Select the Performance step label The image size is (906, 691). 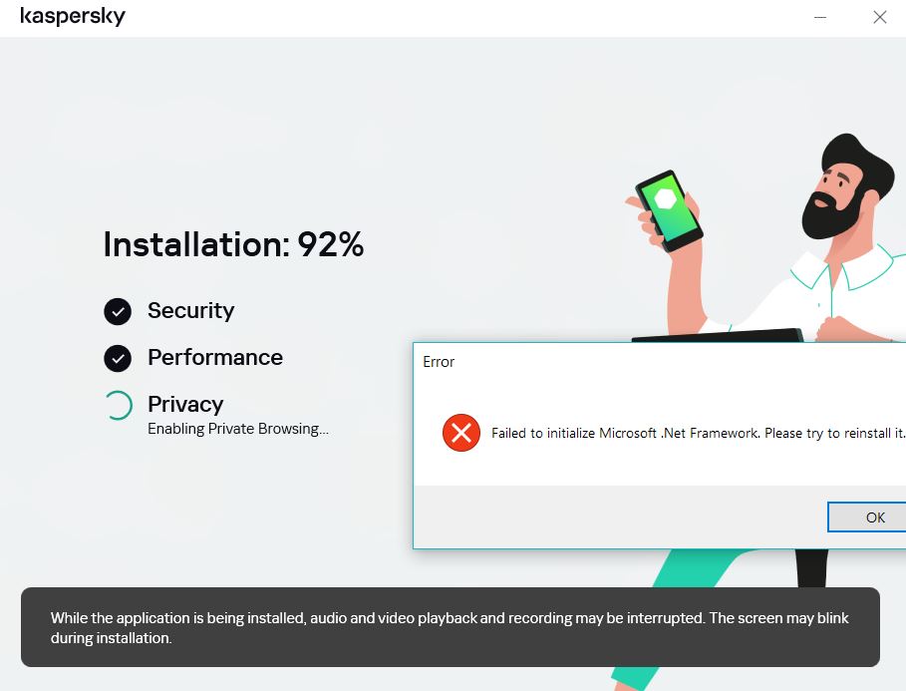pyautogui.click(x=215, y=358)
